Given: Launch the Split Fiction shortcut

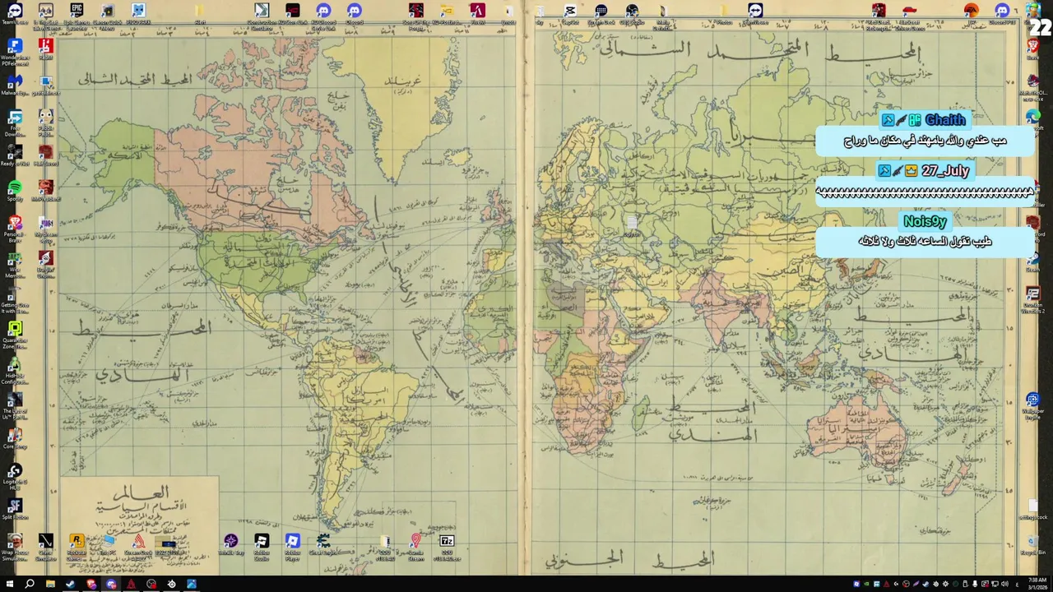Looking at the screenshot, I should [x=15, y=509].
